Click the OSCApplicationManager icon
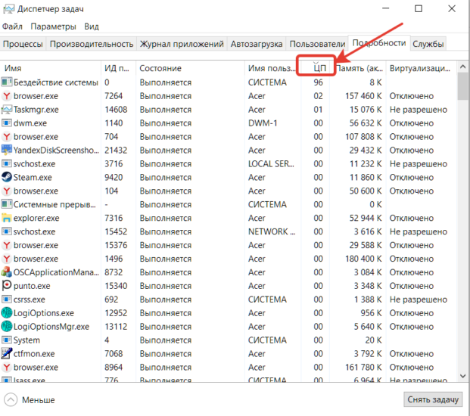Screen dimensions: 470x416 pos(7,272)
